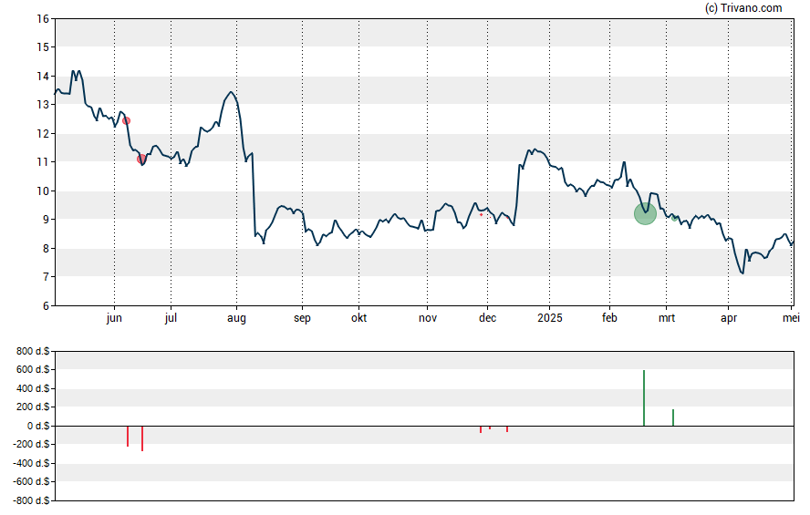Click the red marker near price 12.5 in June

127,120
